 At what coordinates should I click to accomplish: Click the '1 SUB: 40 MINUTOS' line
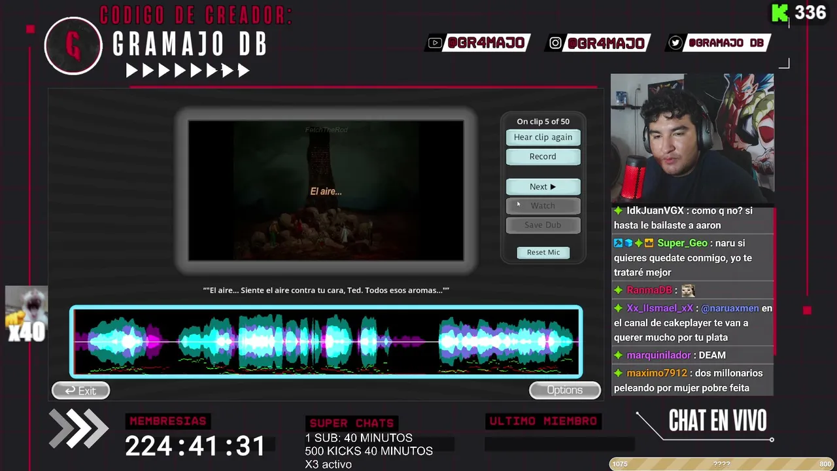coord(358,438)
